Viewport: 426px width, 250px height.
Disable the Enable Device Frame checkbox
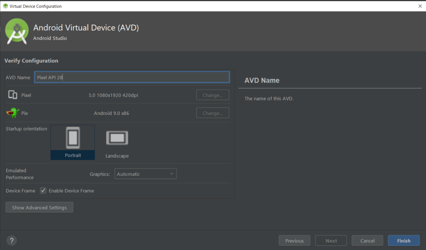click(43, 191)
